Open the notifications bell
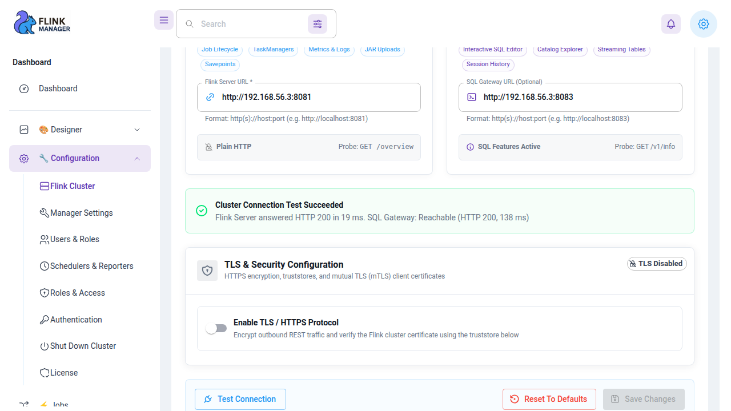Image resolution: width=731 pixels, height=411 pixels. [x=671, y=24]
